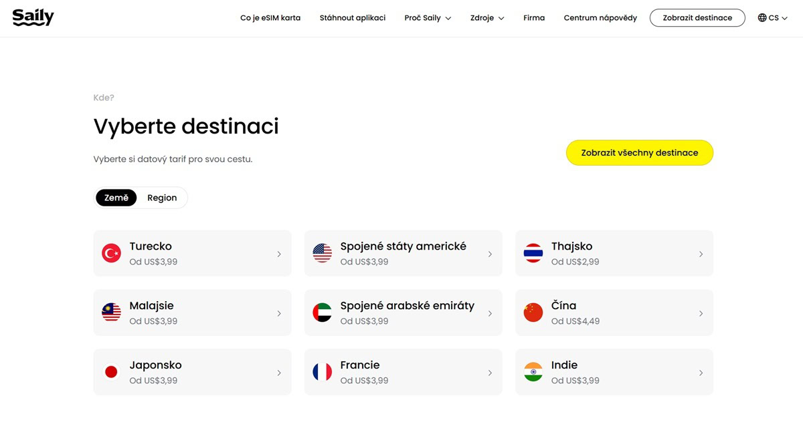This screenshot has height=434, width=803.
Task: Open the Francie destination card
Action: coord(403,372)
